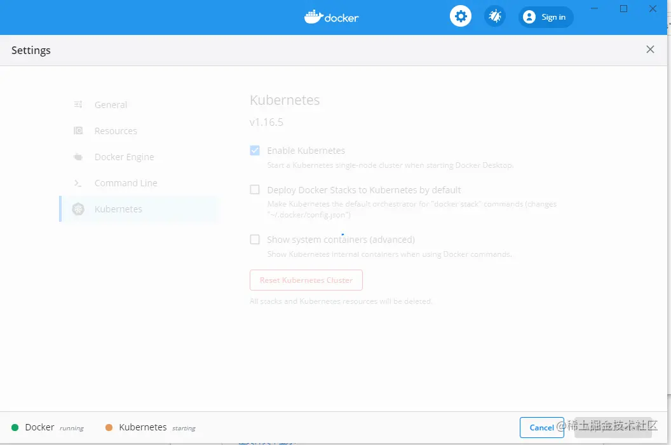The width and height of the screenshot is (671, 445).
Task: Close the Settings panel with the X
Action: [x=650, y=49]
